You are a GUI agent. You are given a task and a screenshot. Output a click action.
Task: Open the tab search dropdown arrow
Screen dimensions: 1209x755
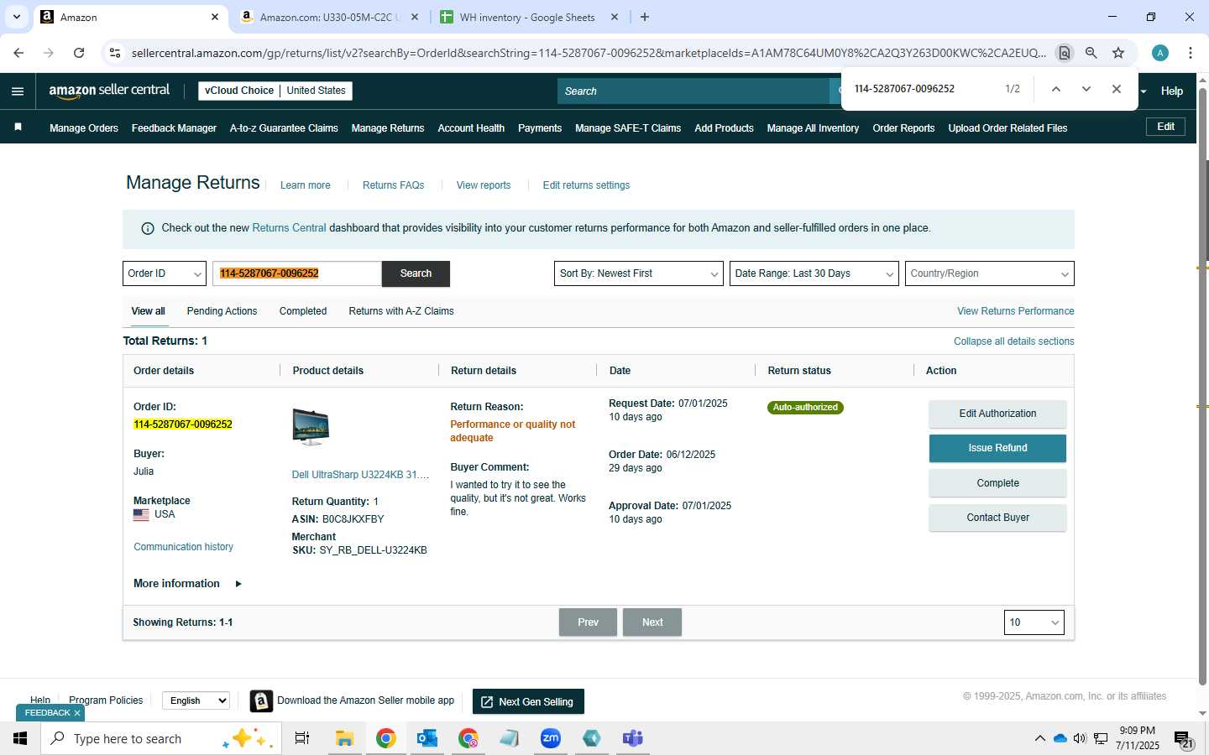[x=16, y=17]
